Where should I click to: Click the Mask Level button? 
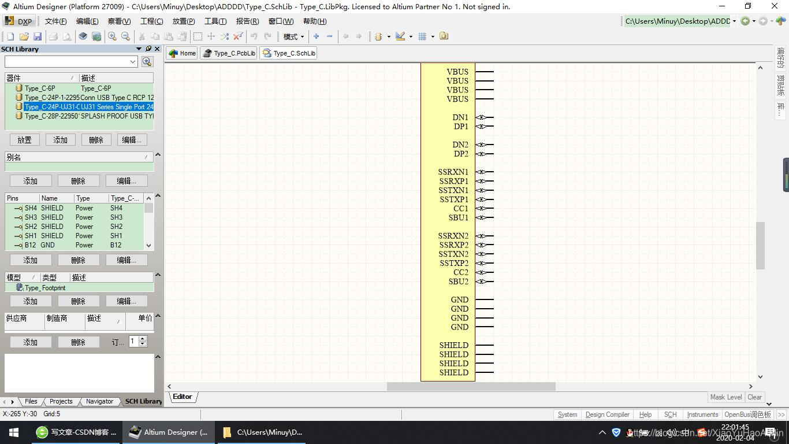[726, 397]
